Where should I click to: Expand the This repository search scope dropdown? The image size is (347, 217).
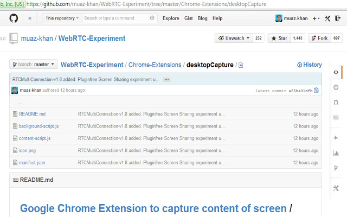point(62,18)
